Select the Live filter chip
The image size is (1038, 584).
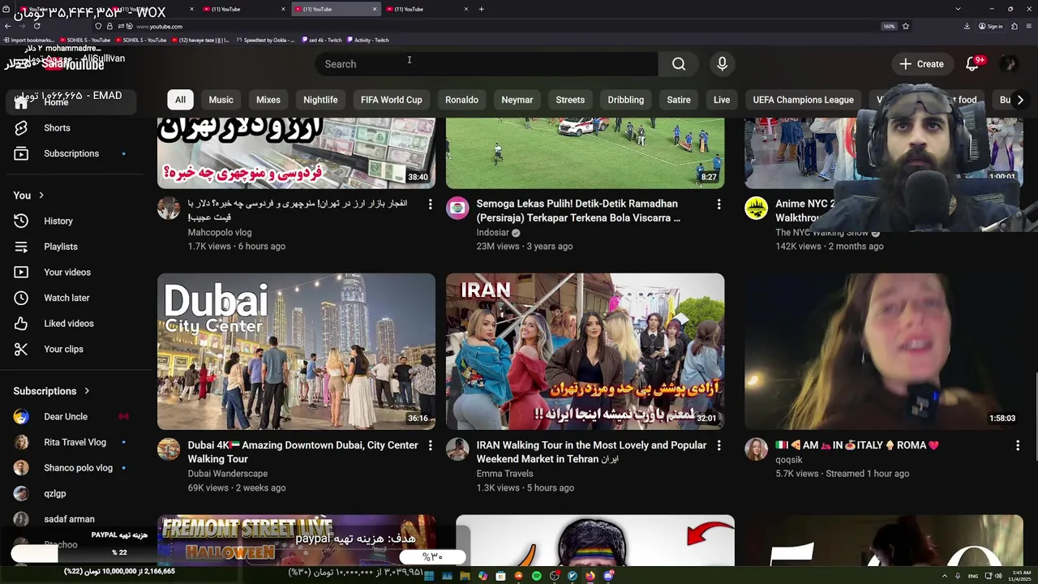pyautogui.click(x=722, y=100)
